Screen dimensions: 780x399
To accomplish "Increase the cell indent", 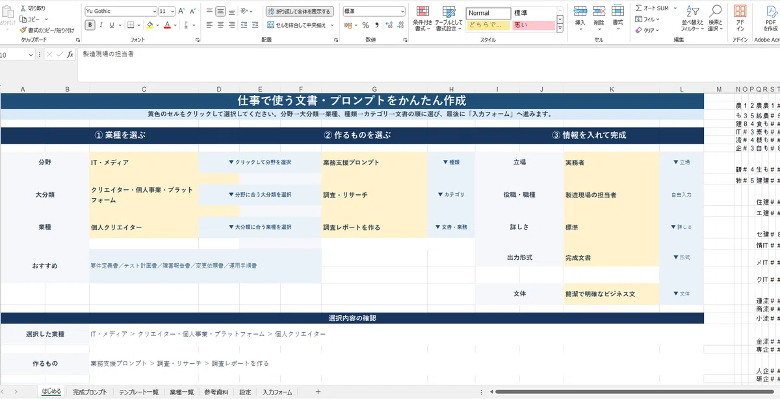I will (253, 25).
